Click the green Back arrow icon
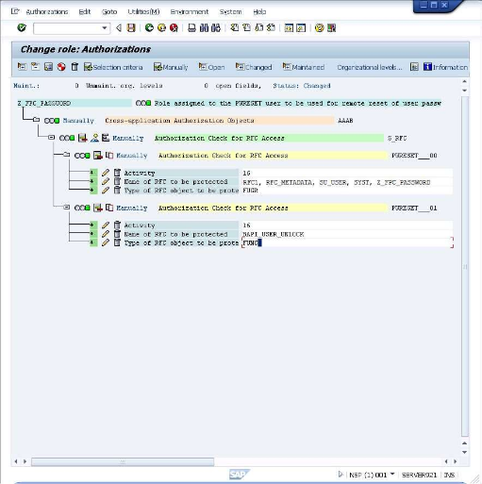This screenshot has height=484, width=482. [x=149, y=28]
